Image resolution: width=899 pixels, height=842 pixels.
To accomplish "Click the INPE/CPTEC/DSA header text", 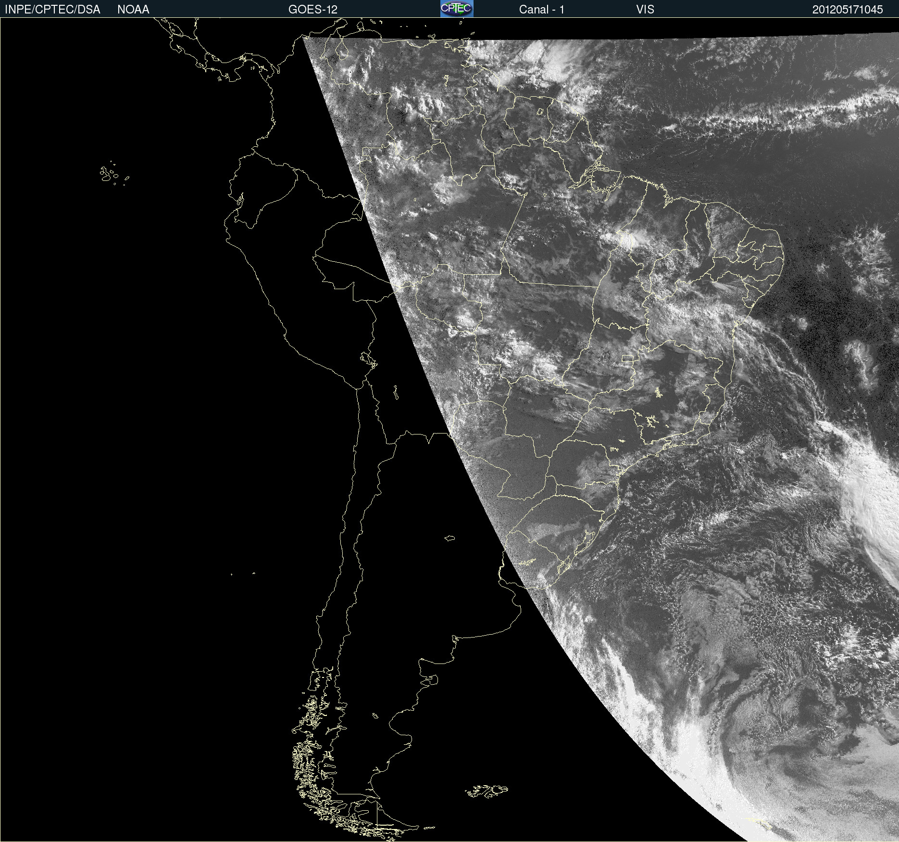I will 52,10.
